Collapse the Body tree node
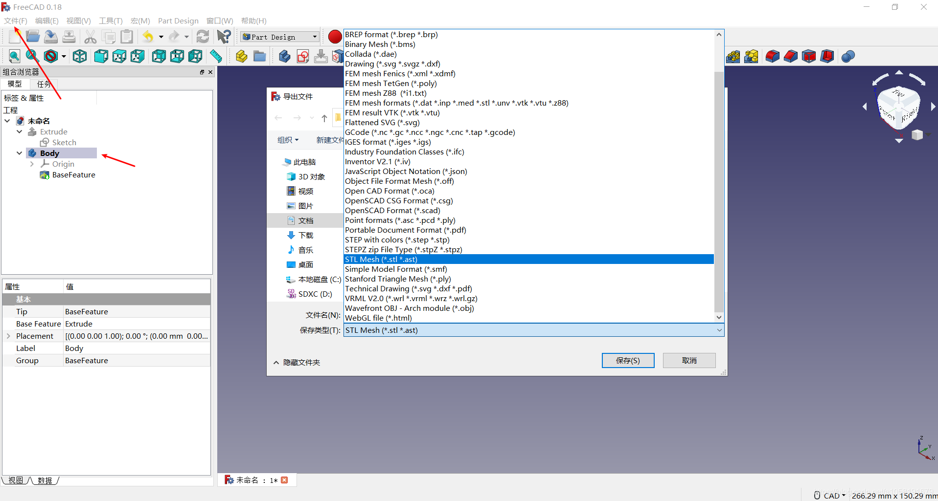938x501 pixels. pos(20,153)
